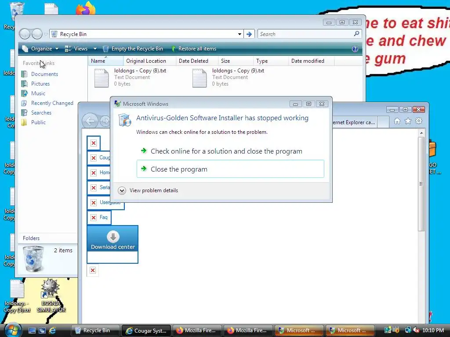Open new empty tab in Internet Explorer
The height and width of the screenshot is (337, 450).
383,122
